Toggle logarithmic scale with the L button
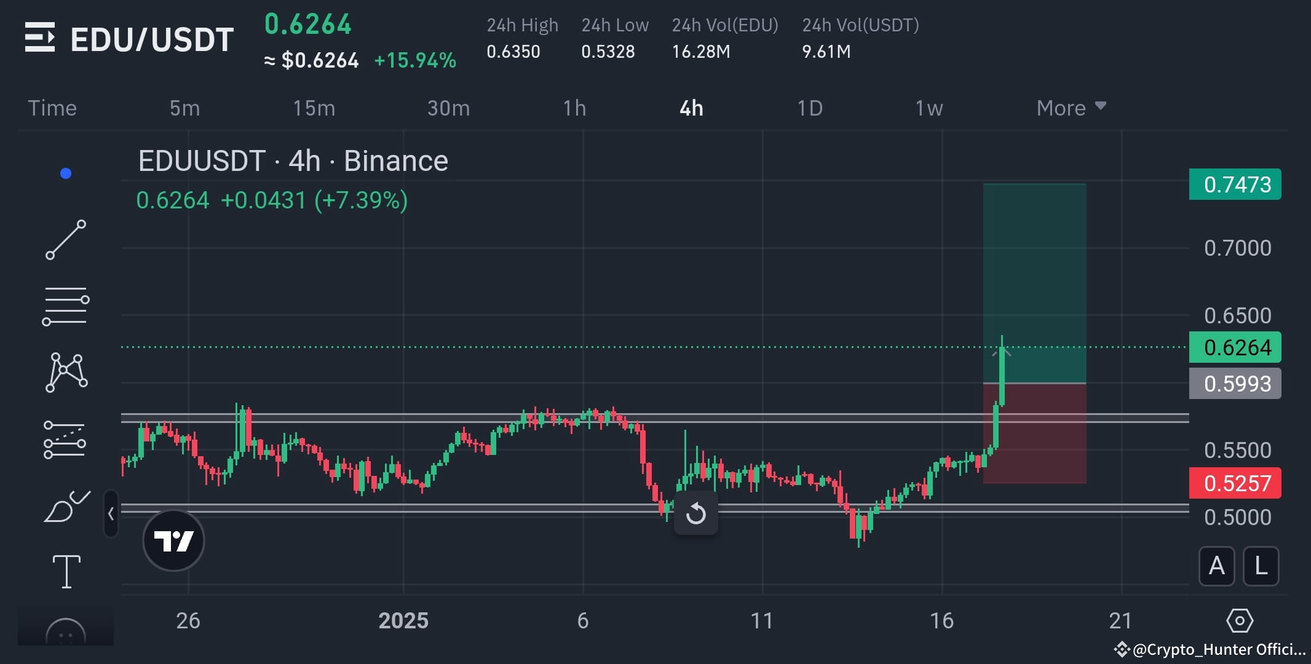The image size is (1311, 664). tap(1261, 566)
